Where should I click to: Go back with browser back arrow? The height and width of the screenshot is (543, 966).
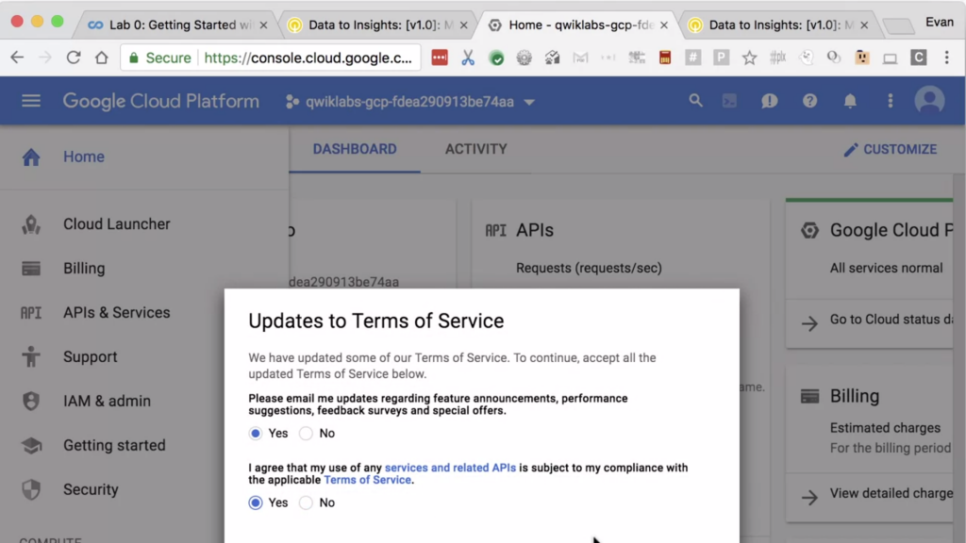coord(17,58)
